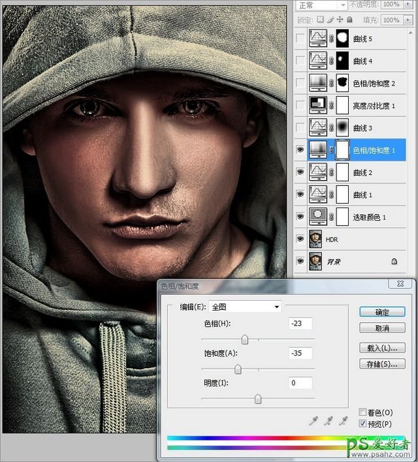Viewport: 418px width, 462px height.
Task: Enable the 着色 (Colorize) checkbox
Action: [x=363, y=412]
